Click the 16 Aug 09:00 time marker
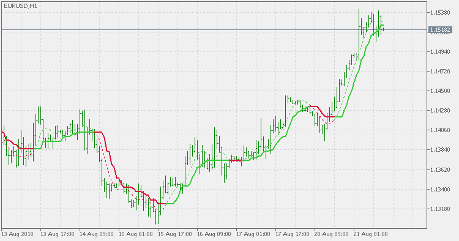The height and width of the screenshot is (241, 459). click(214, 234)
